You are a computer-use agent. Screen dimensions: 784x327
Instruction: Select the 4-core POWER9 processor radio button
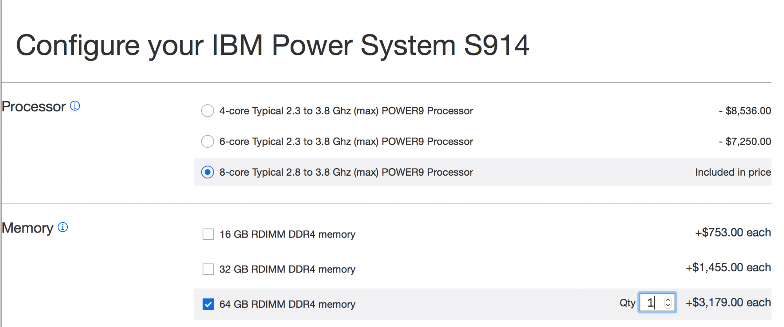[x=207, y=111]
